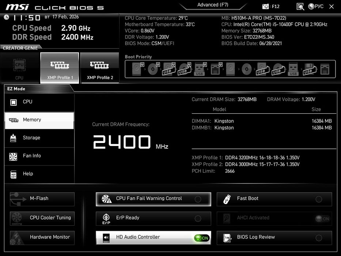This screenshot has height=256, width=341.
Task: Click the USB drive icon on Fast Boot
Action: click(227, 199)
